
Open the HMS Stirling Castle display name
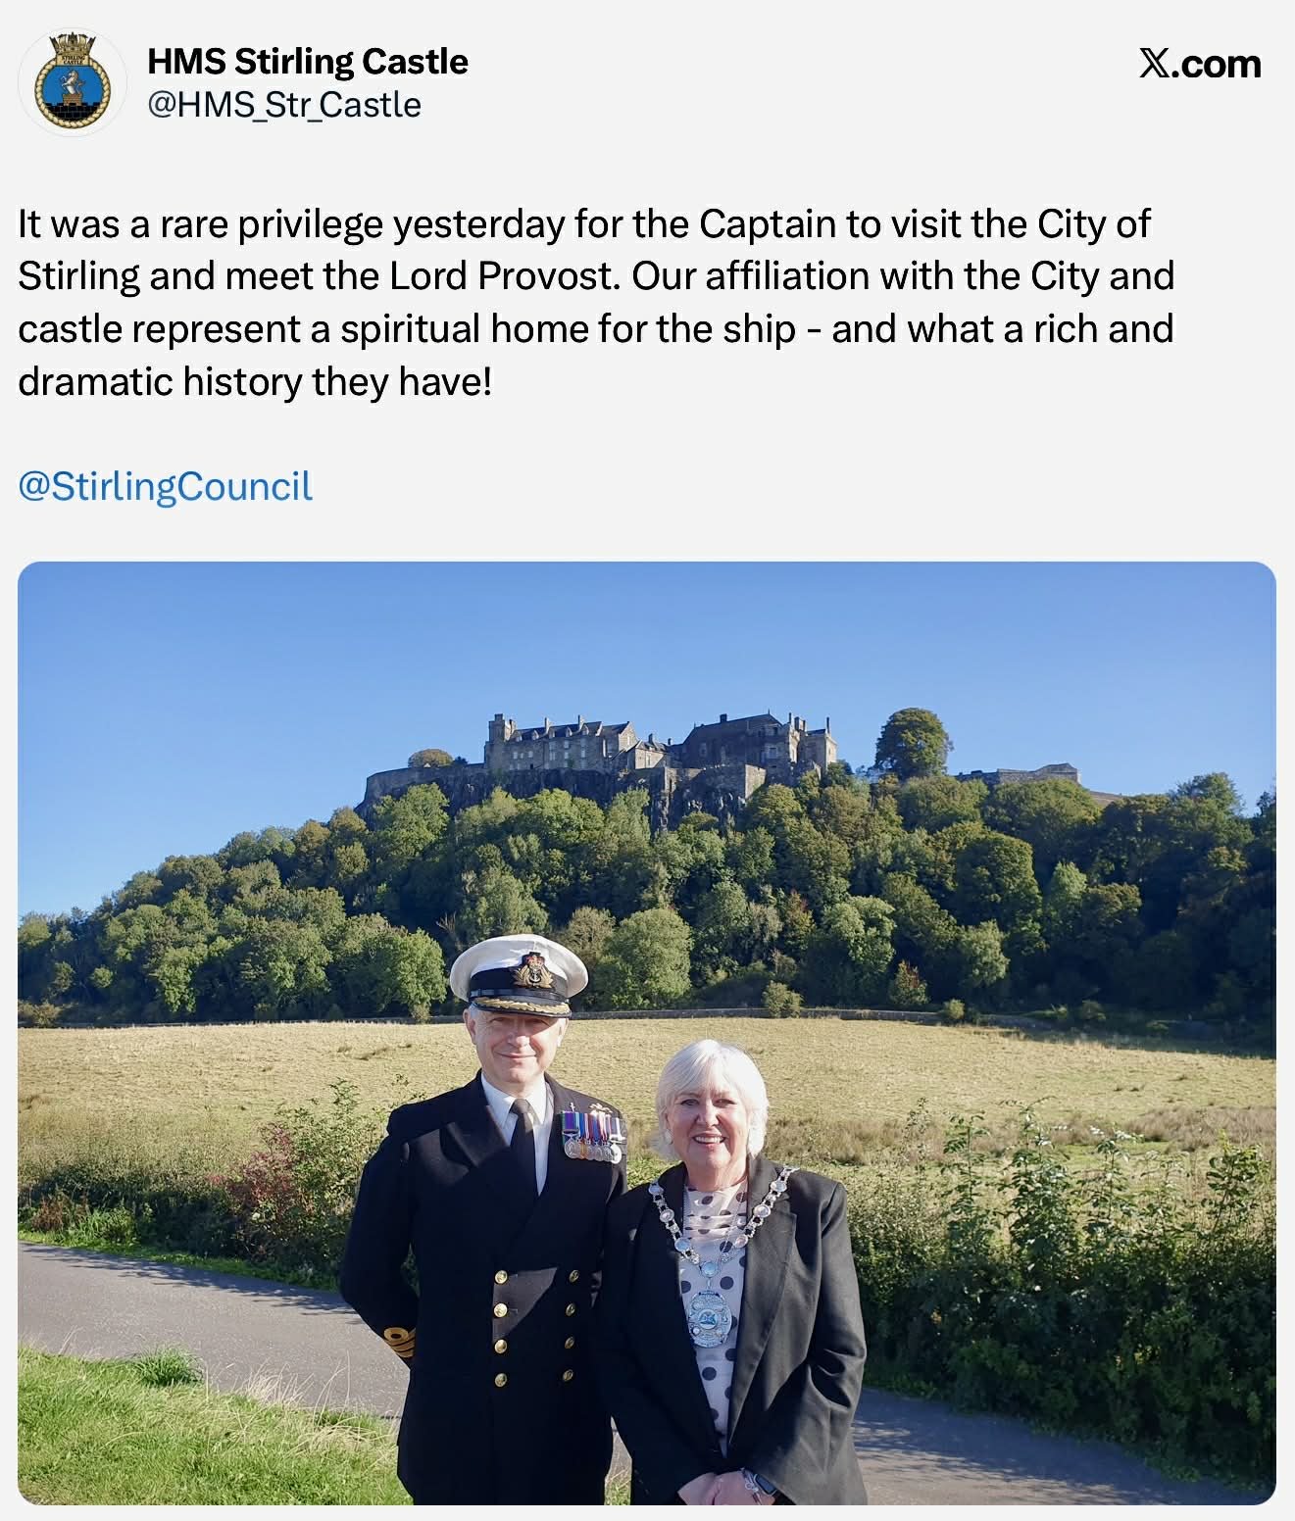[x=307, y=62]
